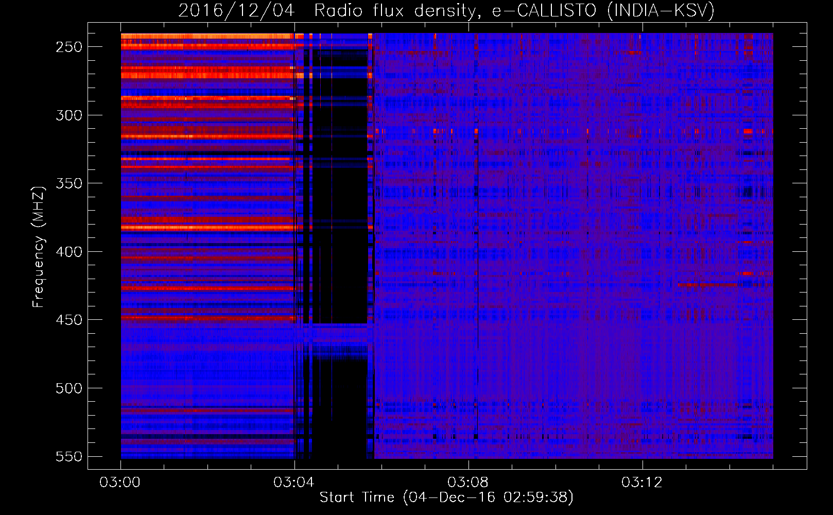This screenshot has width=833, height=515.
Task: Click the 03:00 time tick label
Action: coord(120,483)
